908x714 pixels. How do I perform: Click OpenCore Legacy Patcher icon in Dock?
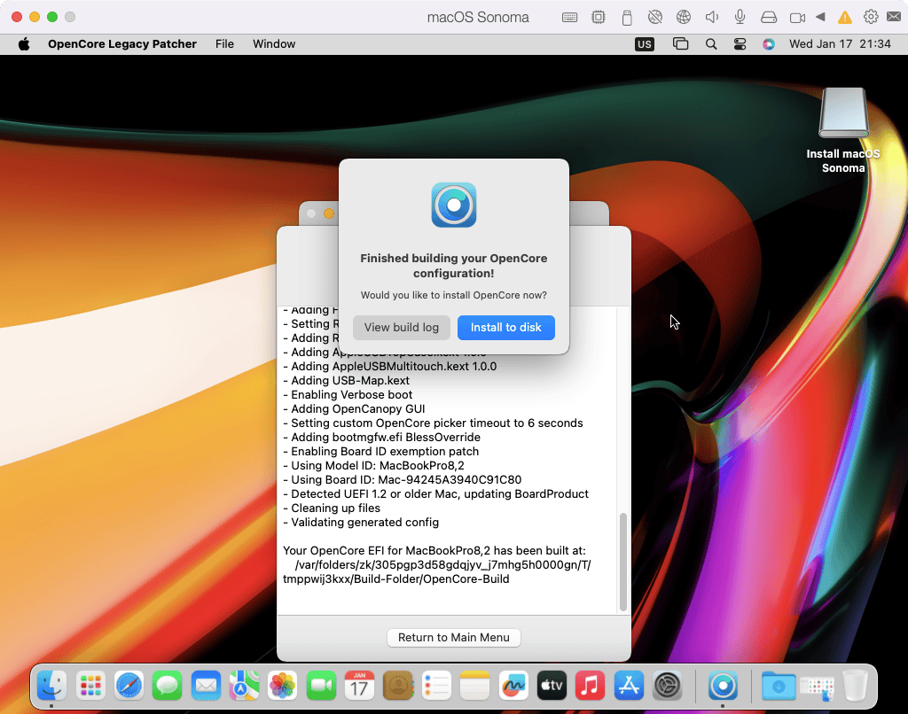[724, 685]
